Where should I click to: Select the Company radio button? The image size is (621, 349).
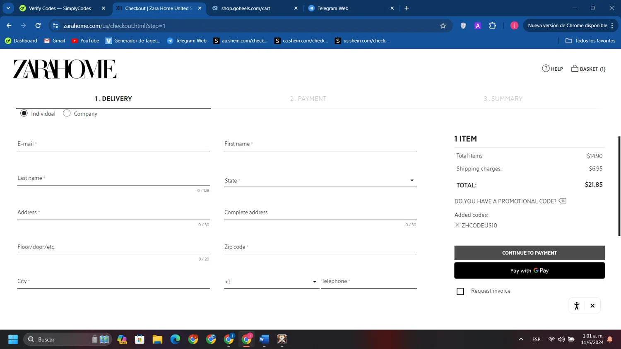click(x=67, y=113)
